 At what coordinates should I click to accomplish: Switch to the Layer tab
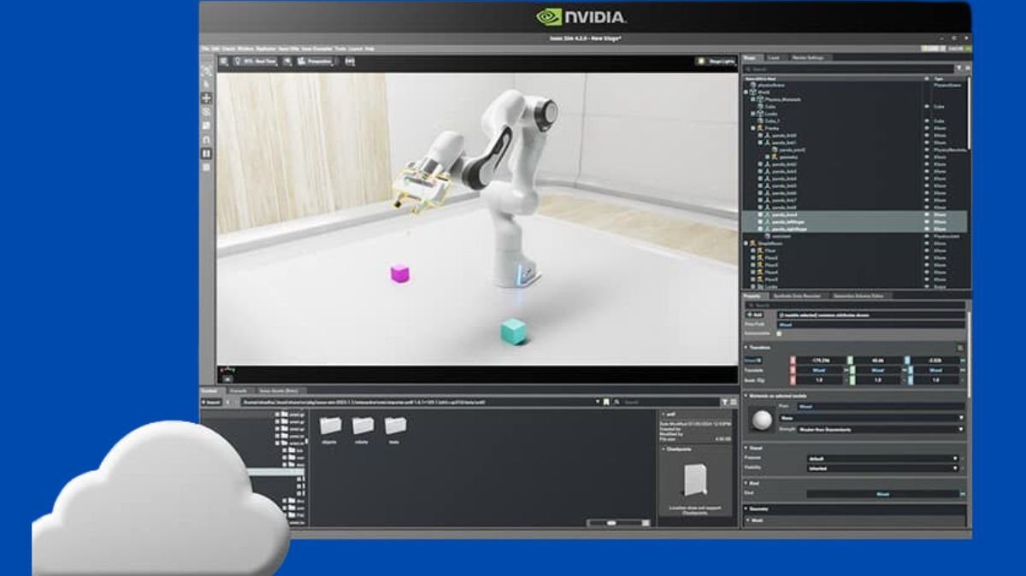[773, 57]
